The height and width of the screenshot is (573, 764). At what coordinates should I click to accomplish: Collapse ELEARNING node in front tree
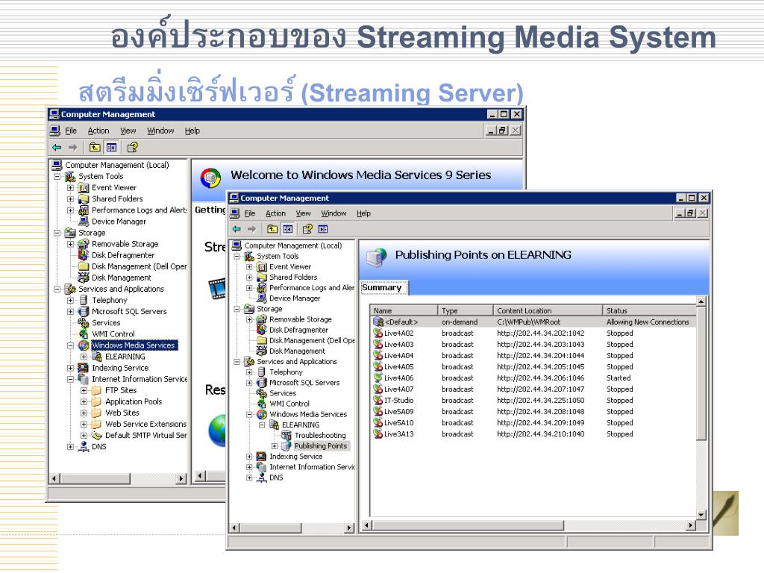(x=262, y=425)
